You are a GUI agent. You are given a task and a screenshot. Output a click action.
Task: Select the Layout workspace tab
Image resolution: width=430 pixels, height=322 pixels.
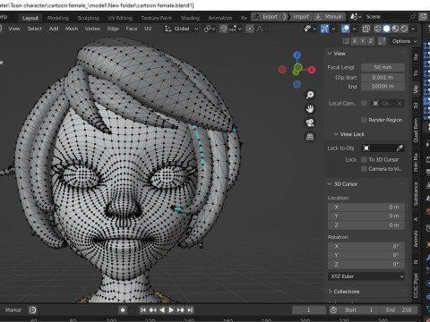pyautogui.click(x=30, y=18)
